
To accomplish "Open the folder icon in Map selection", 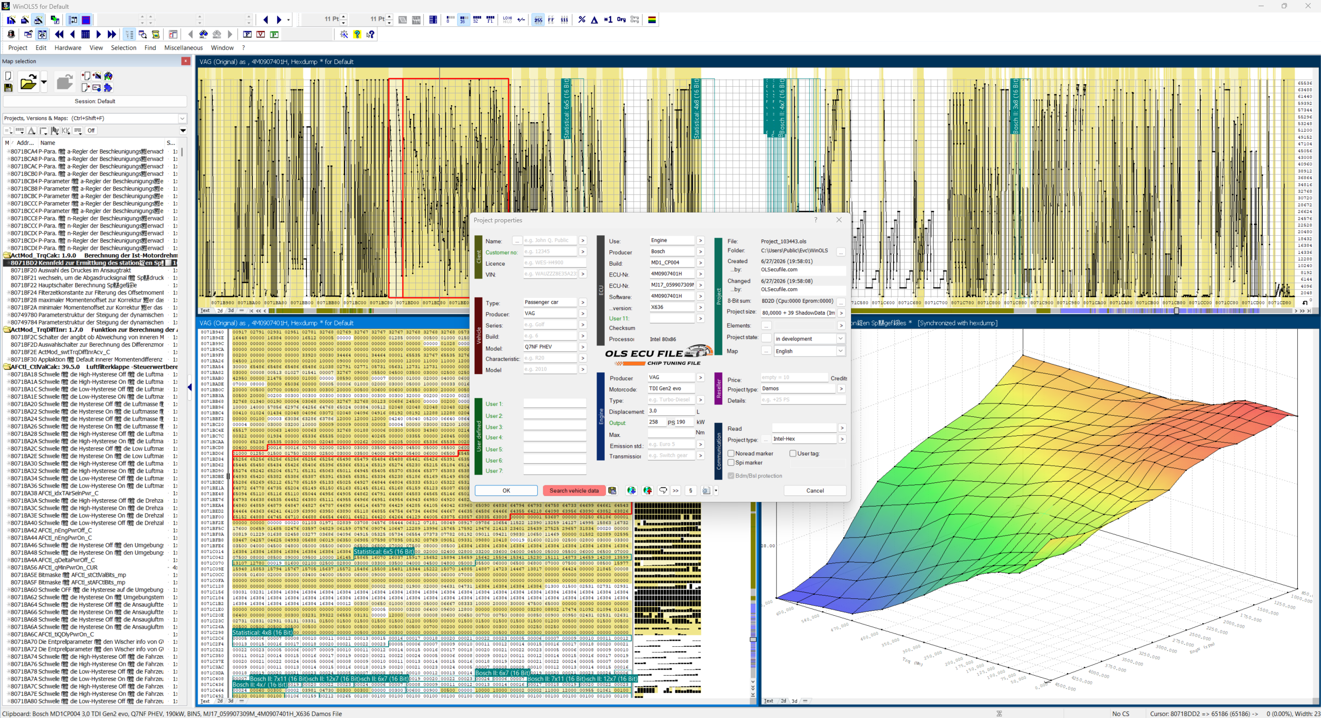I will 28,82.
